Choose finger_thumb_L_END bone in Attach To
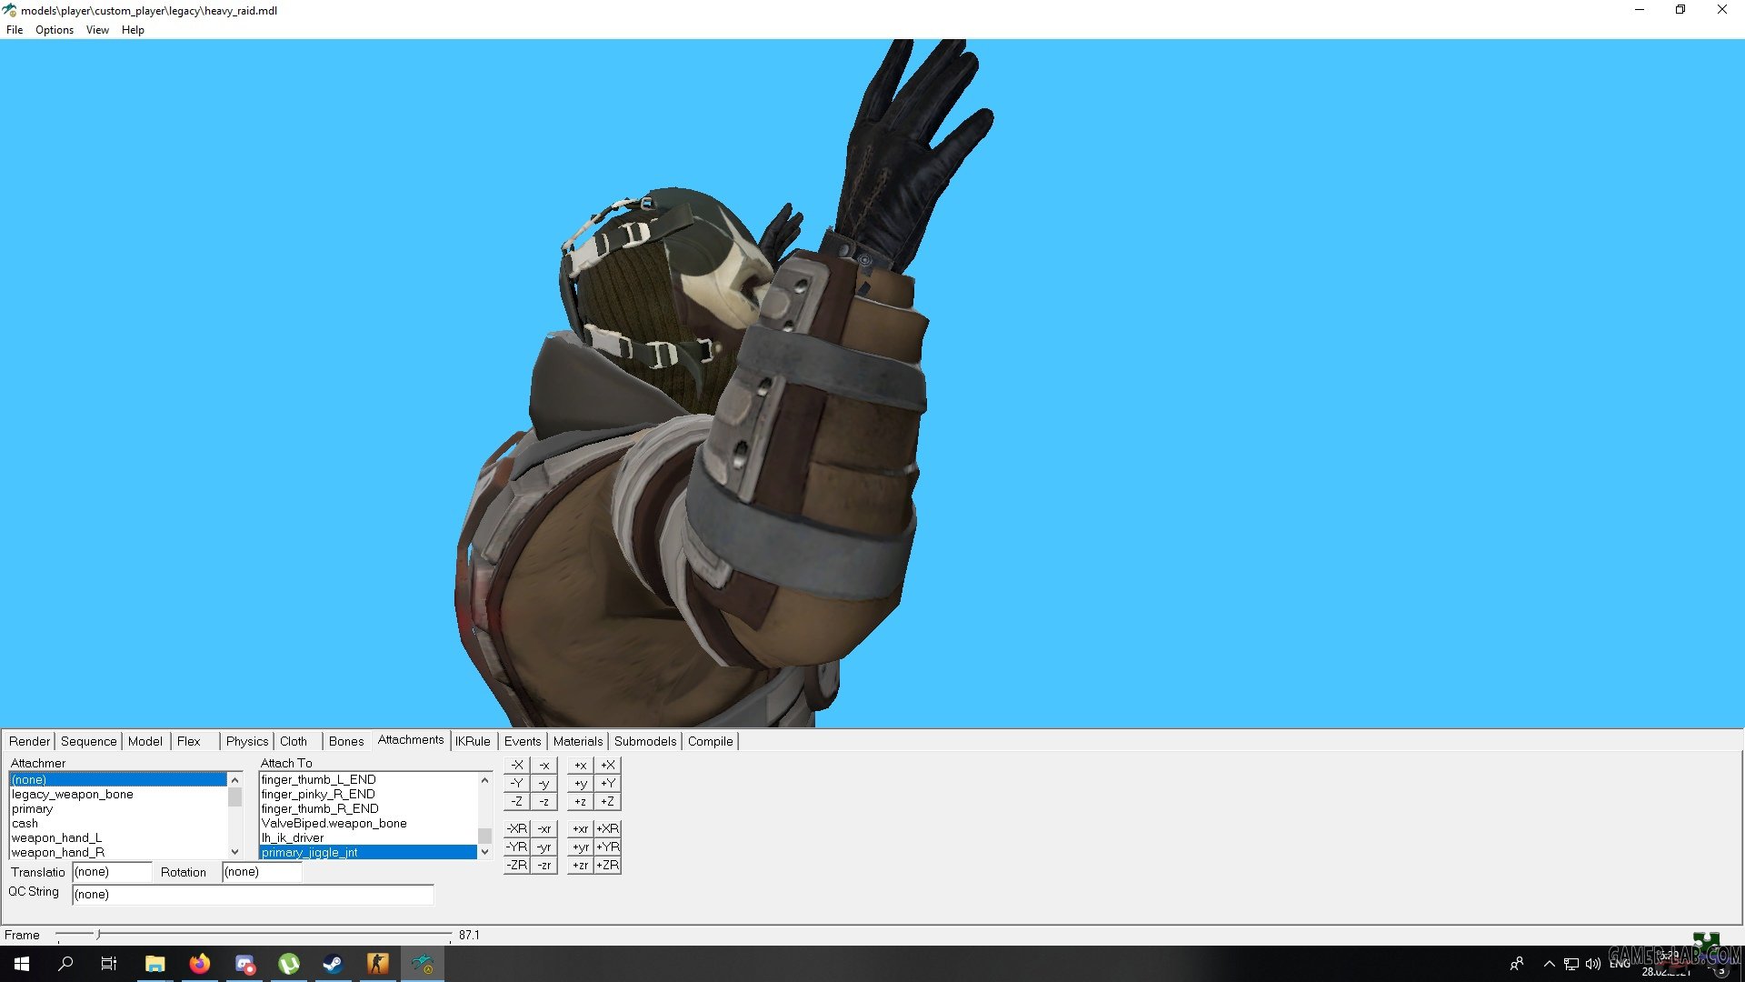Viewport: 1745px width, 982px height. 368,780
